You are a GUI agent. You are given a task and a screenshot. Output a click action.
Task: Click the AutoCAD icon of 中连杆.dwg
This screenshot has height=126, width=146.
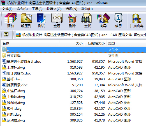4,91
